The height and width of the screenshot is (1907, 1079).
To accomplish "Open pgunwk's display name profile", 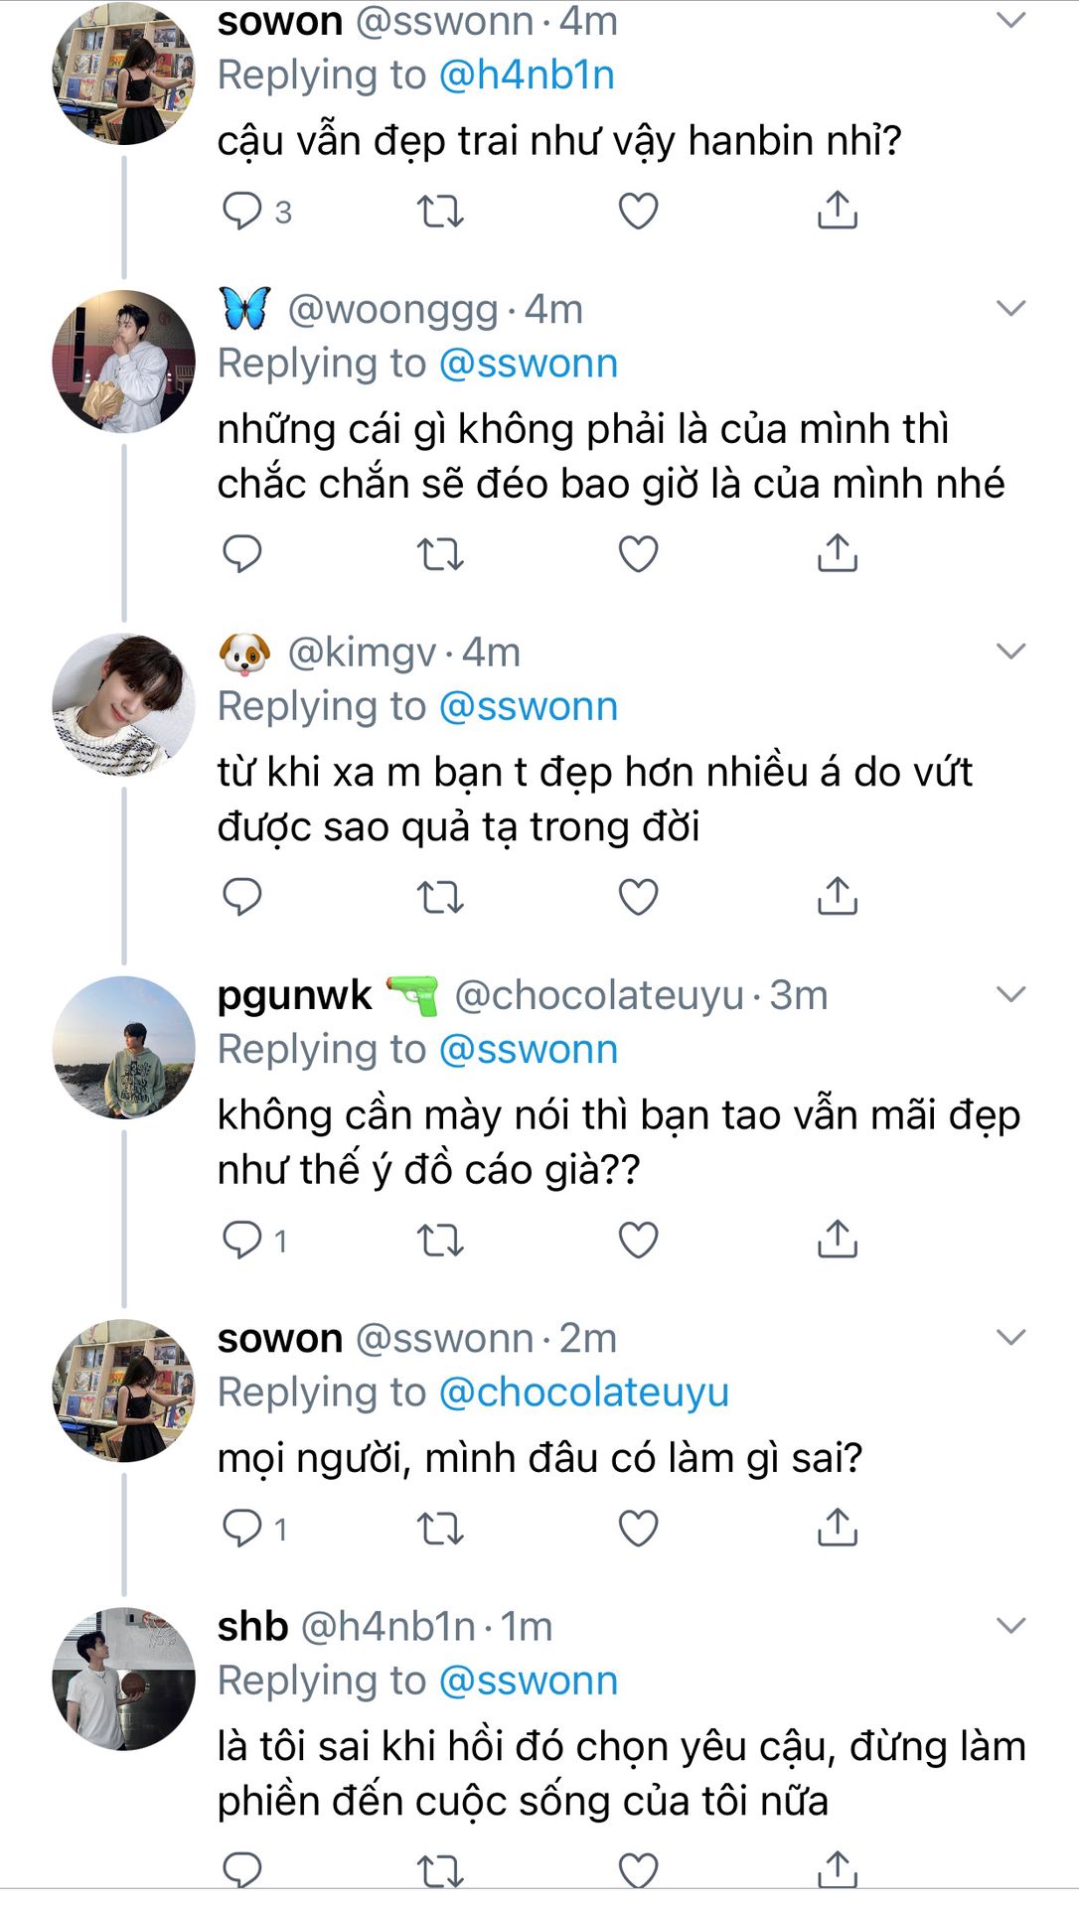I will tap(294, 995).
